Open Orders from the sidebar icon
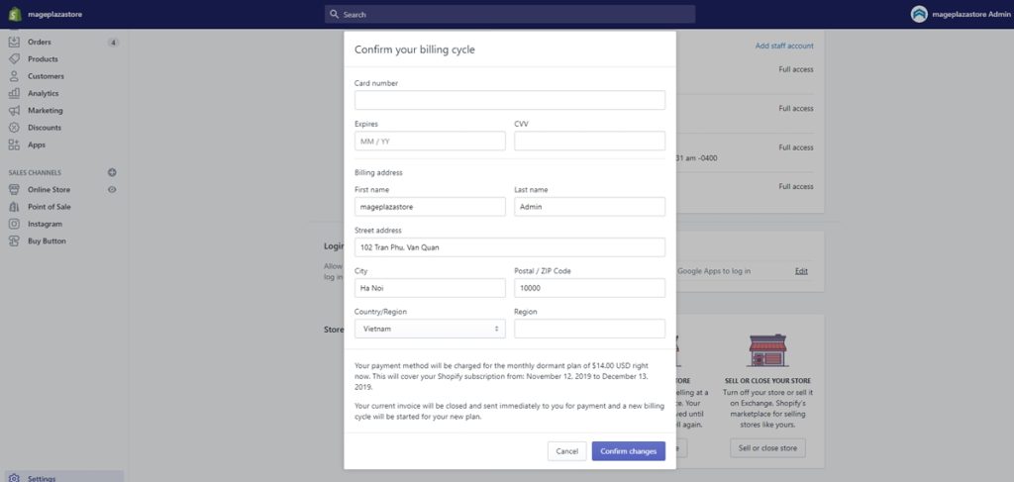 click(14, 43)
